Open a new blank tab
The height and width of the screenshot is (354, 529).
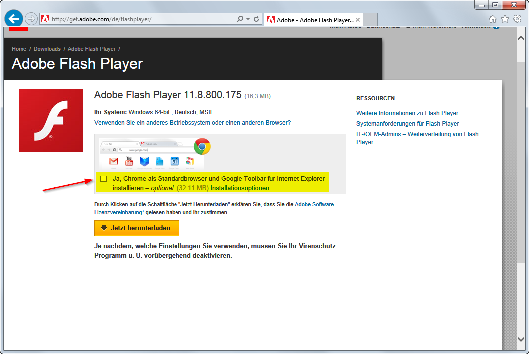tap(370, 20)
